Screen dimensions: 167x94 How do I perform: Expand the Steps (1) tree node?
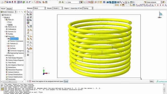pyautogui.click(x=5, y=55)
